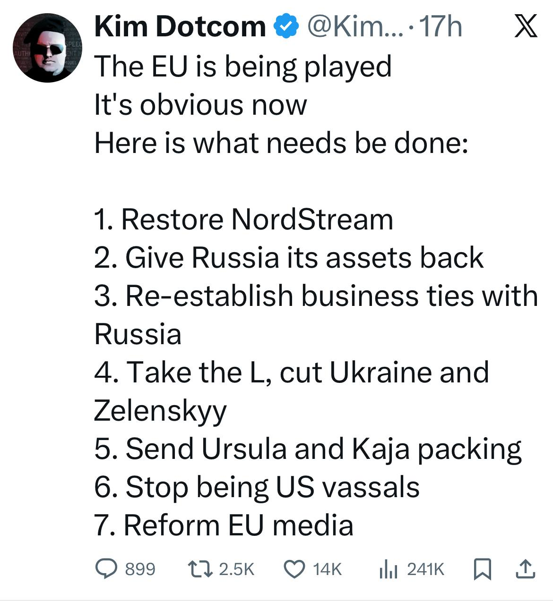Click the 14K likes count

[327, 569]
